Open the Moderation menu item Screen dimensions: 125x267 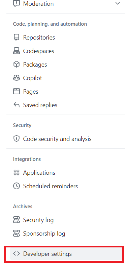pos(66,4)
